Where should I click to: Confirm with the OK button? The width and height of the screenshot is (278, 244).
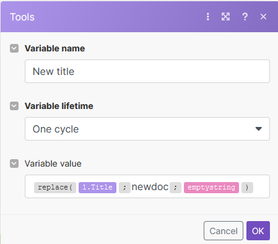coord(258,231)
